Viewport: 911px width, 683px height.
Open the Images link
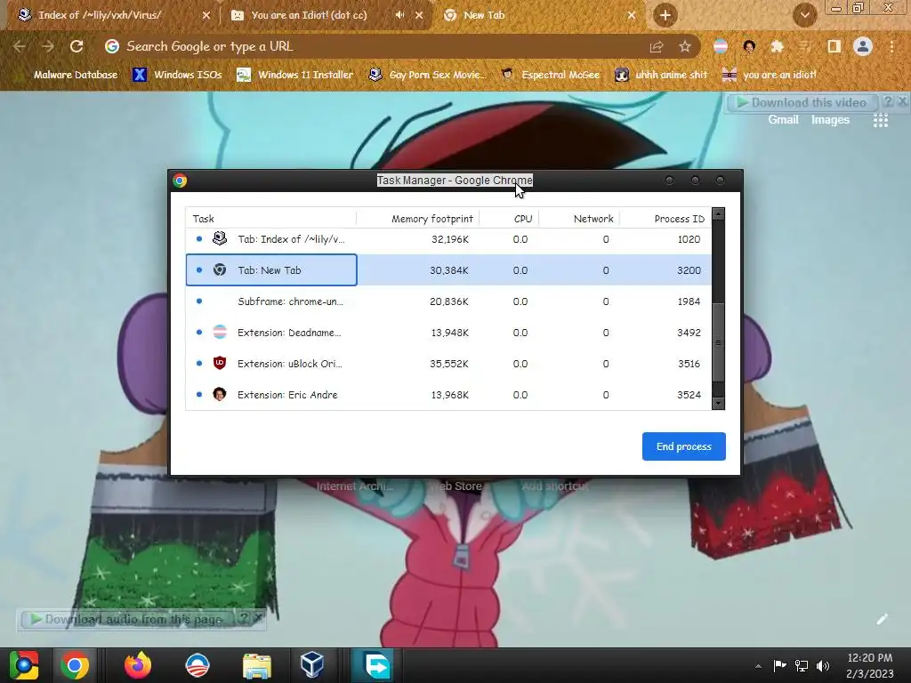[x=830, y=120]
